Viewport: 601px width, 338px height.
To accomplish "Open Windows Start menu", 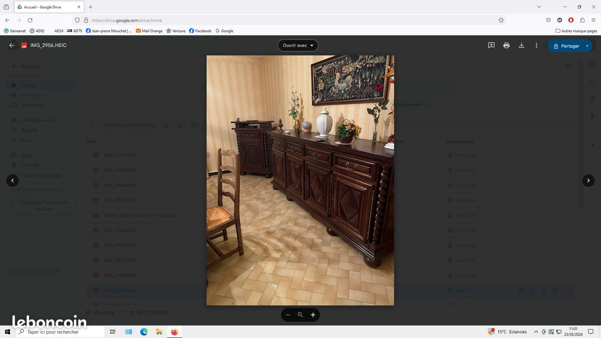I will click(x=7, y=331).
